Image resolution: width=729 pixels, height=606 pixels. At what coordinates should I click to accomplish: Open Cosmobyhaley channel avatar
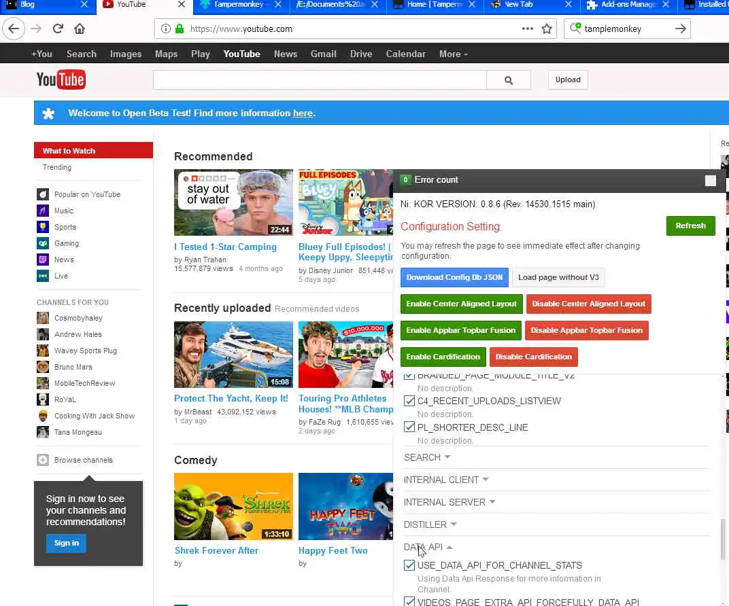[x=43, y=318]
